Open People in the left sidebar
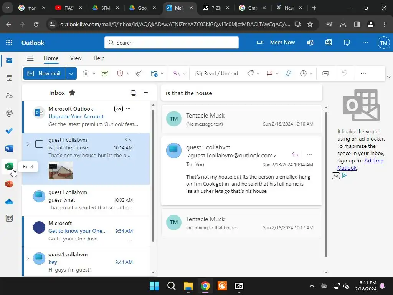 9,96
